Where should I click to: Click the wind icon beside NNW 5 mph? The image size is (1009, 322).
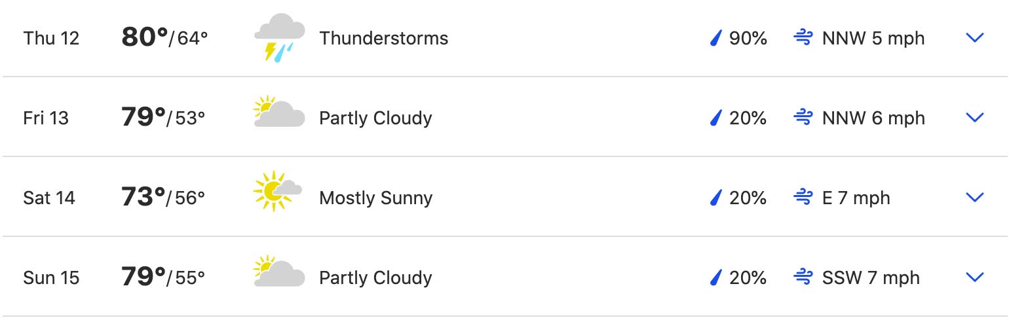point(803,38)
